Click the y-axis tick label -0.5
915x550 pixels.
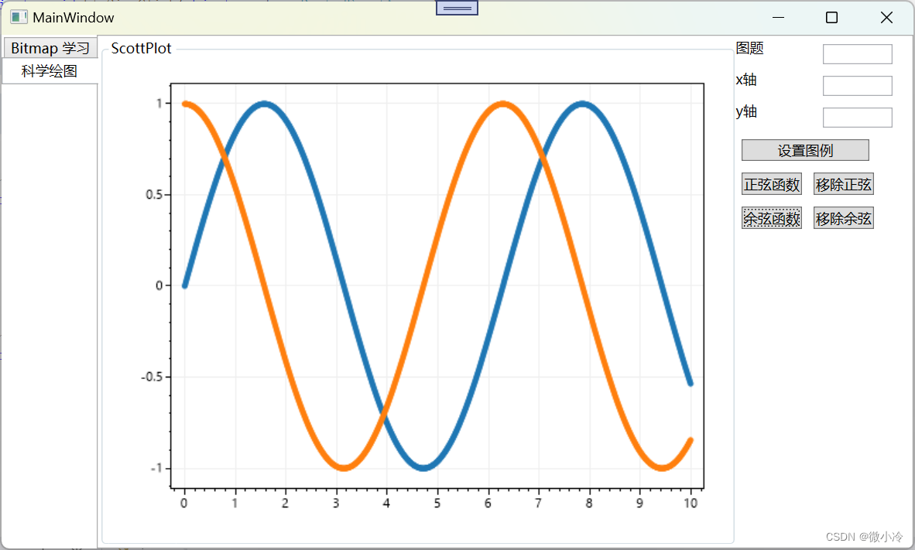(x=152, y=377)
